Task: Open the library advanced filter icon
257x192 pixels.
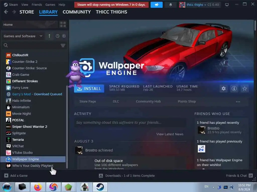Action: 63,45
